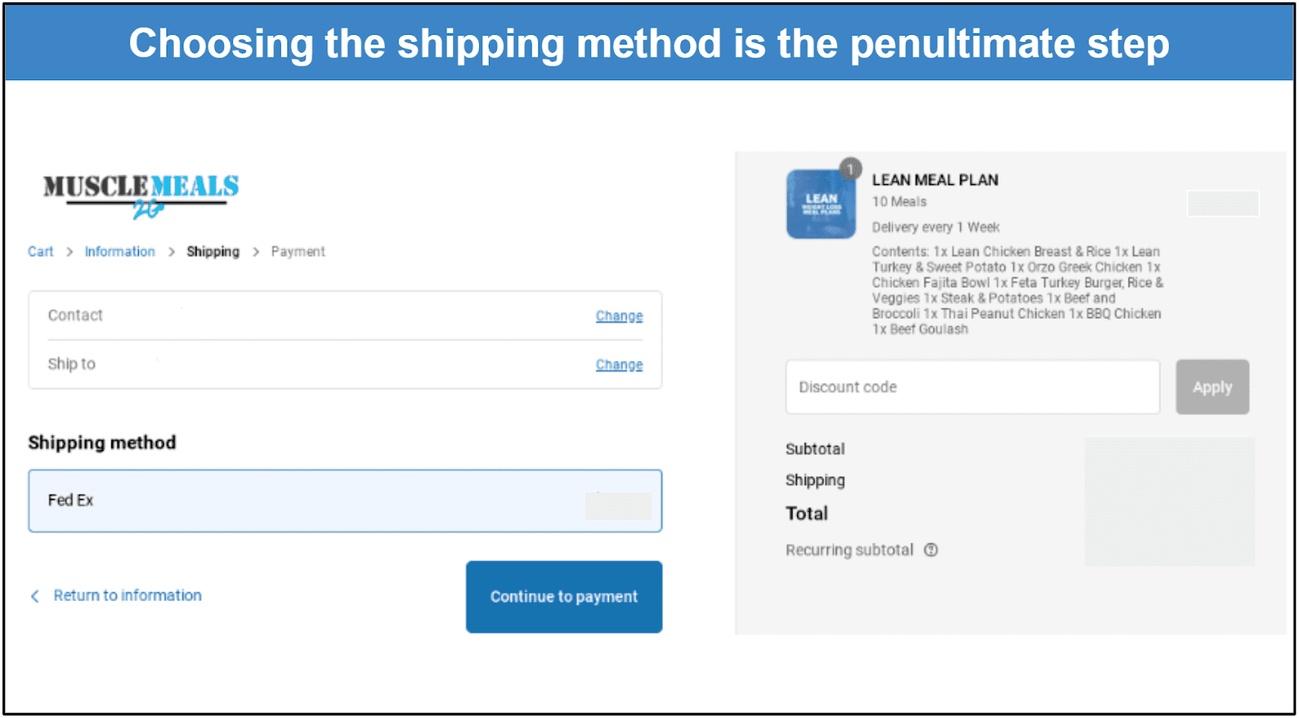Image resolution: width=1299 pixels, height=718 pixels.
Task: Change the Contact details
Action: tap(619, 316)
